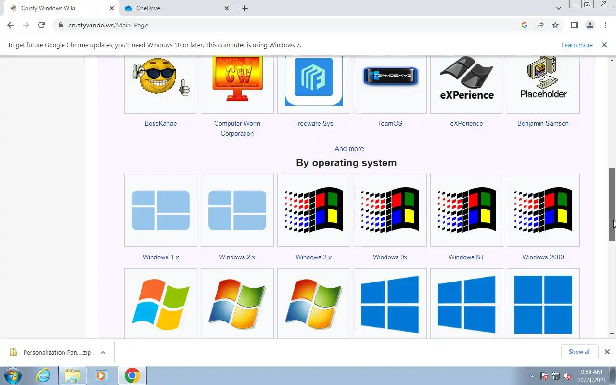Open the Computer Worm Corporation link
This screenshot has width=616, height=385.
(x=237, y=128)
